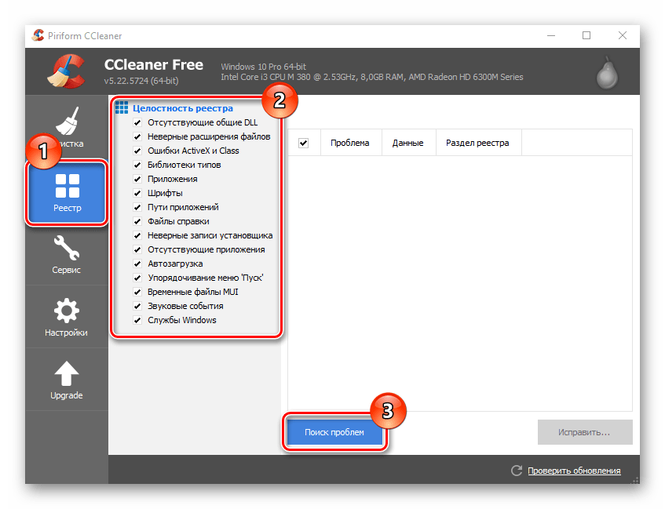Click the CCleaner title bar app icon
This screenshot has height=509, width=665.
click(x=38, y=35)
